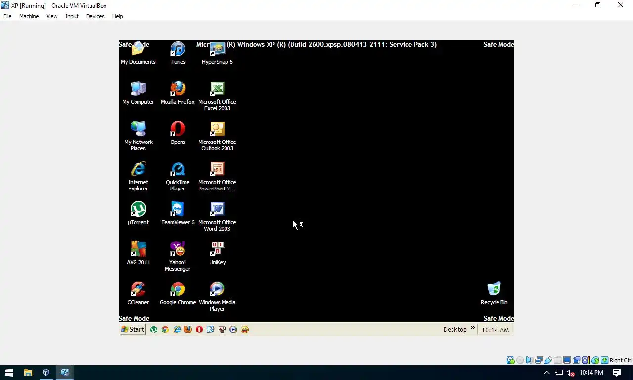Launch Firefox from XP quick launch

(188, 330)
